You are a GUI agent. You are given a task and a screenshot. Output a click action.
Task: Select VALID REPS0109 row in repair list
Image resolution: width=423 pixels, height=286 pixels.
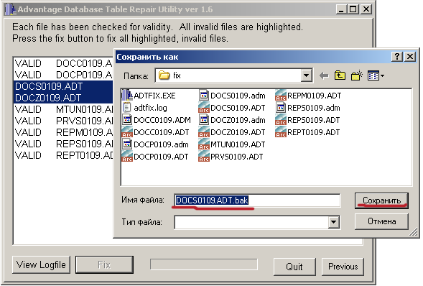(x=63, y=144)
